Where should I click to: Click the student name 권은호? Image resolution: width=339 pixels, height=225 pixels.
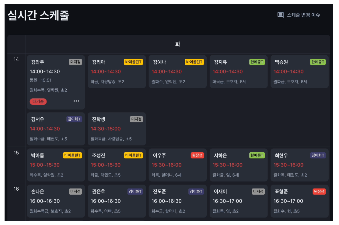[x=99, y=192]
